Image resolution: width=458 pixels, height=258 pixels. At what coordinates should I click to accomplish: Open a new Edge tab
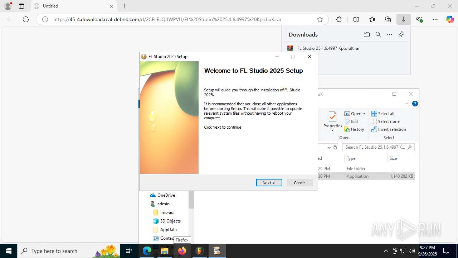tap(125, 6)
